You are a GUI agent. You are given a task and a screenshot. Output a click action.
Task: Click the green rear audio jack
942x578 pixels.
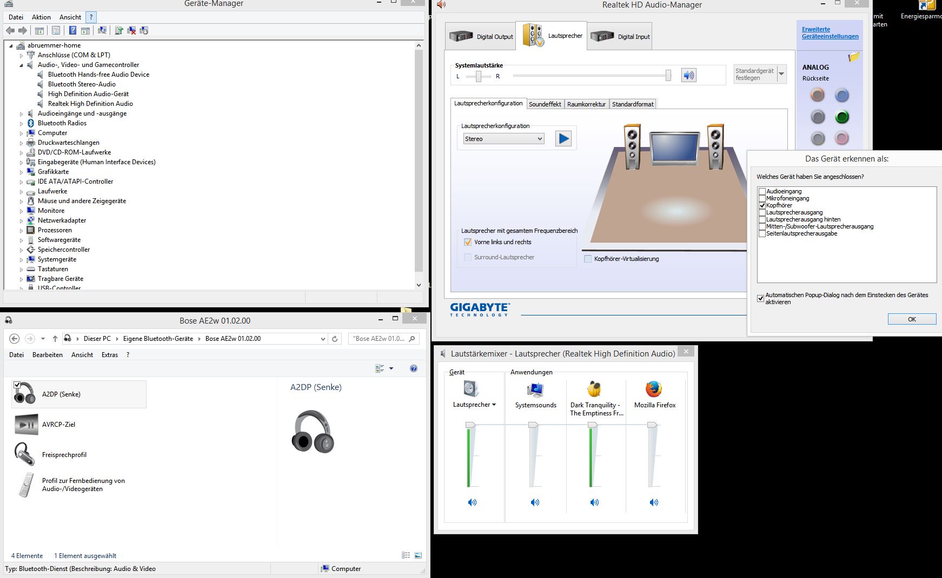point(841,117)
